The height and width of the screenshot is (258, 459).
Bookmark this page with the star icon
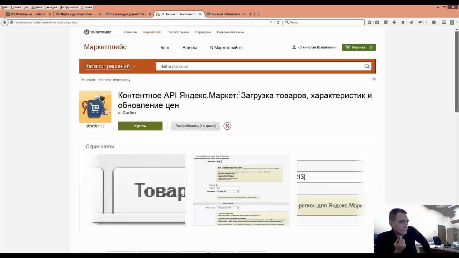pyautogui.click(x=369, y=22)
